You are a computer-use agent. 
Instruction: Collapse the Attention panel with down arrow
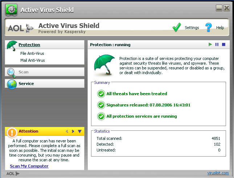click(x=80, y=132)
